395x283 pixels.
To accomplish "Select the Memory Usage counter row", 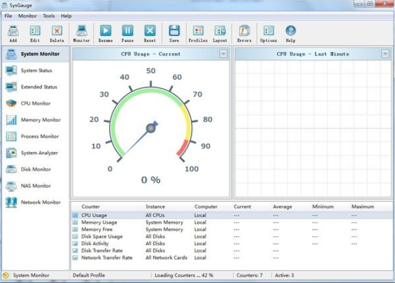I will coord(232,223).
